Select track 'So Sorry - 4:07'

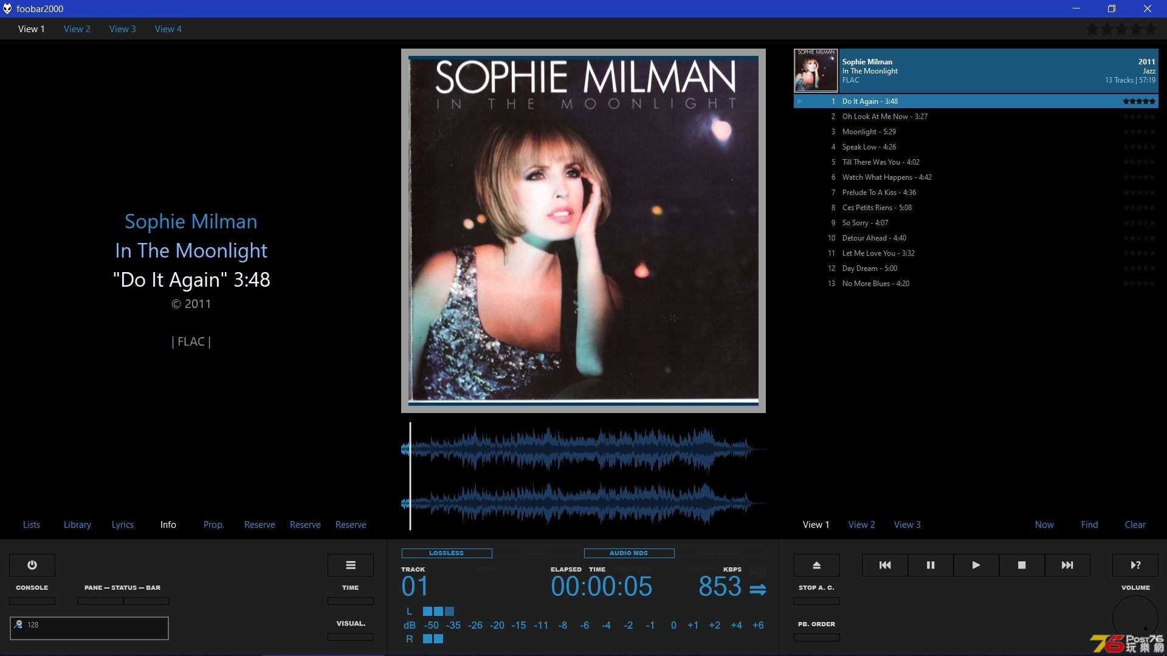click(x=976, y=223)
